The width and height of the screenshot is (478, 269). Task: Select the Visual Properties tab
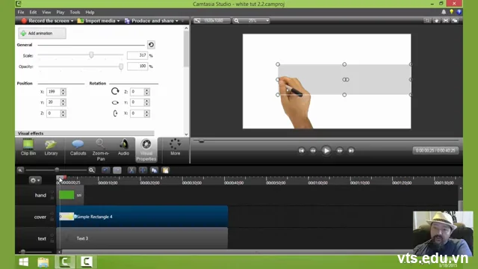146,149
